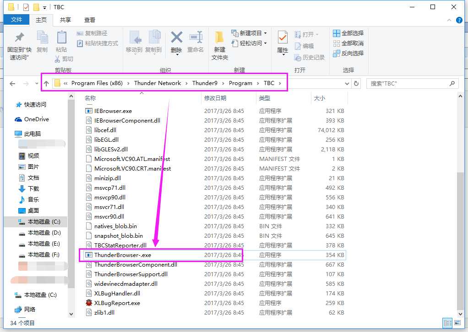Screen dimensions: 468x332
Task: Click Paste shortcut (粘贴快捷方式)
Action: (x=97, y=43)
